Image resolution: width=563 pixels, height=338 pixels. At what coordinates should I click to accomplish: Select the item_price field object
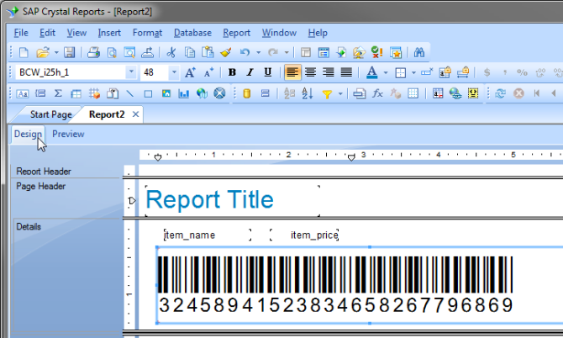[x=304, y=235]
